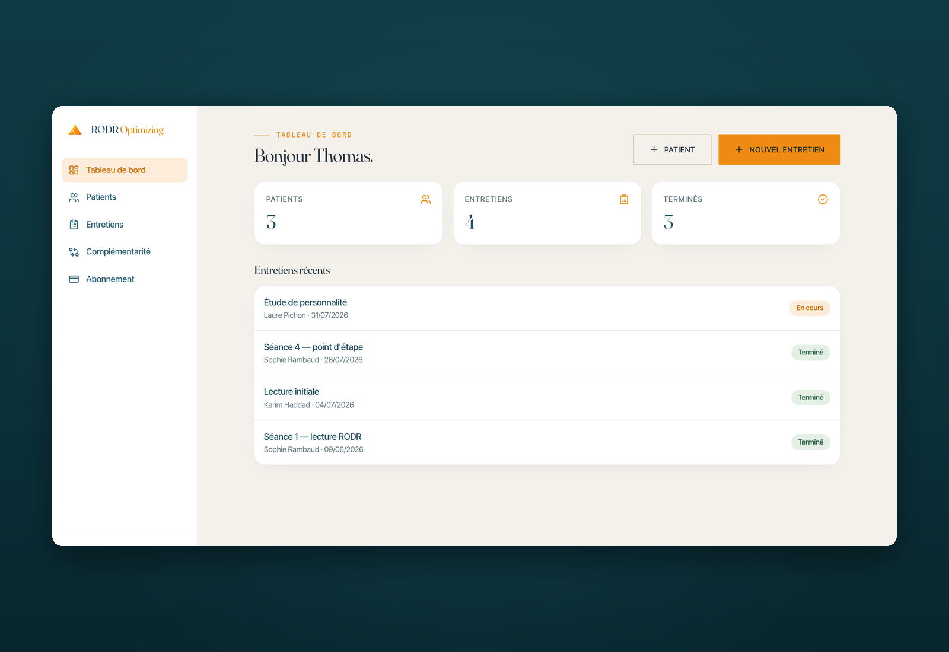
Task: Open the Terminés stat card count
Action: (668, 222)
